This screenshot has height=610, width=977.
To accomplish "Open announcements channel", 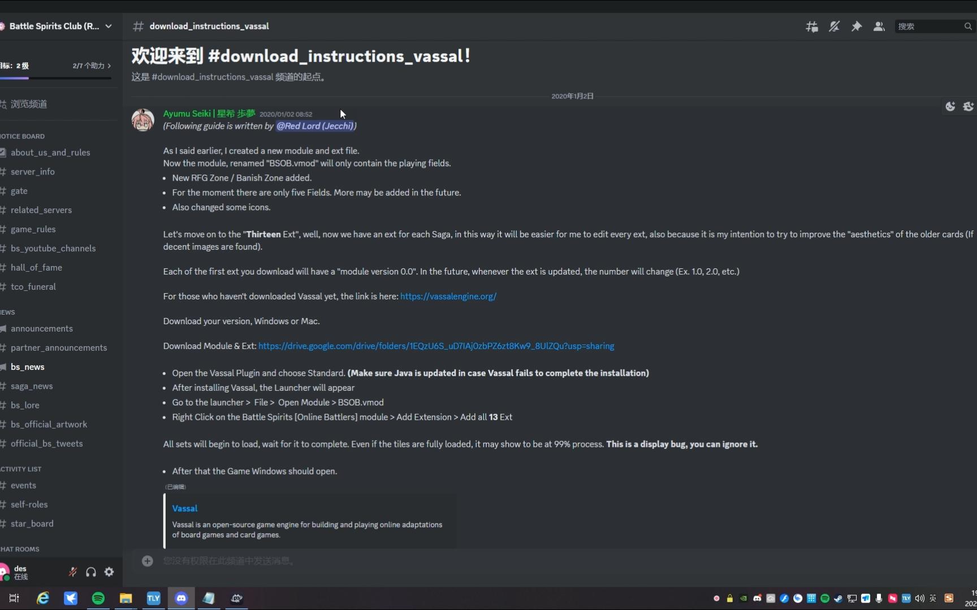I will tap(42, 329).
